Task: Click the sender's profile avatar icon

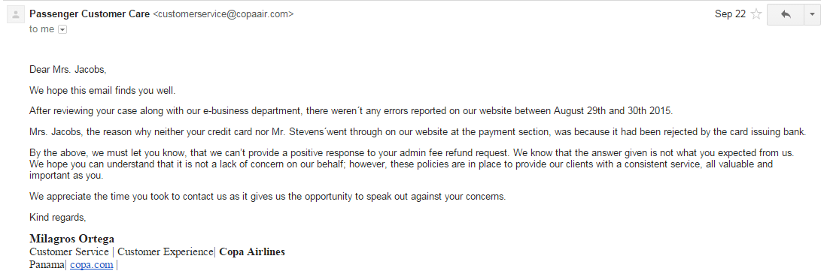Action: [15, 15]
